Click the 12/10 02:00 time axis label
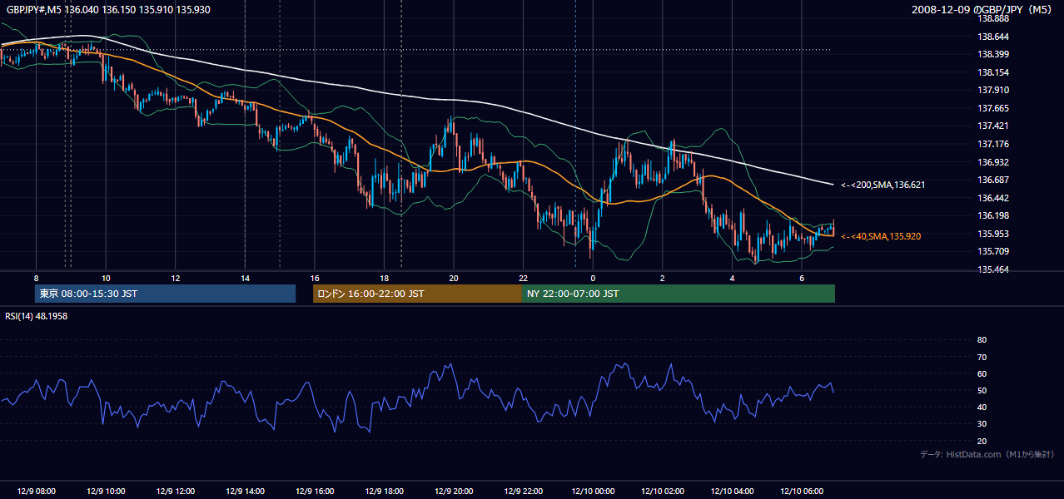 pyautogui.click(x=663, y=492)
